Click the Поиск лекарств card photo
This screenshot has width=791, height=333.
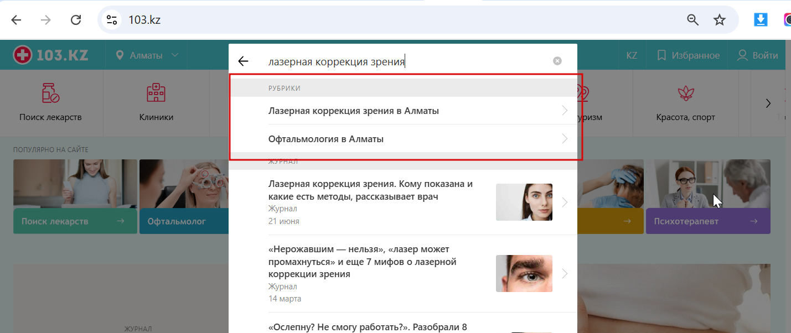point(75,184)
